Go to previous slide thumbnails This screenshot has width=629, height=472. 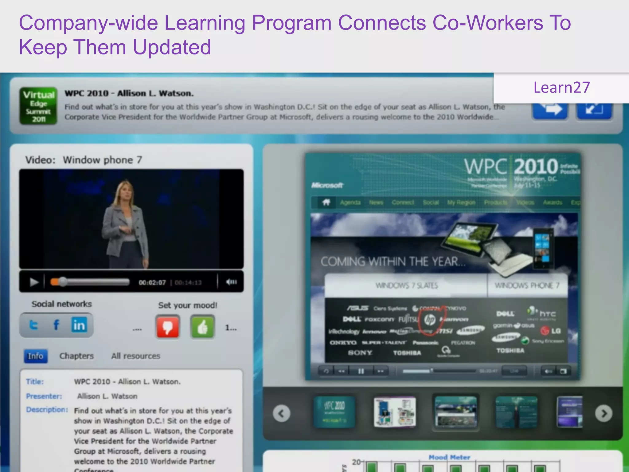[x=281, y=413]
